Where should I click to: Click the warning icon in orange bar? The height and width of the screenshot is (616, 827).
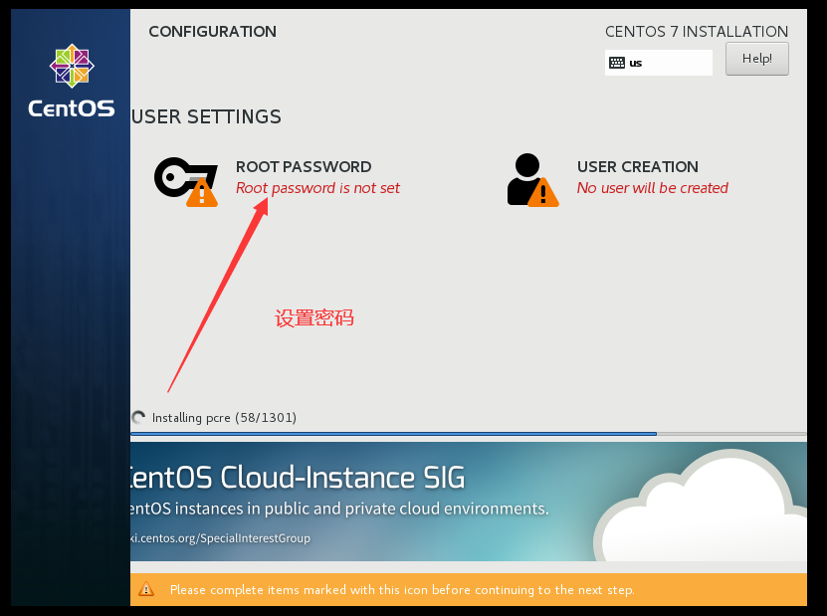146,589
